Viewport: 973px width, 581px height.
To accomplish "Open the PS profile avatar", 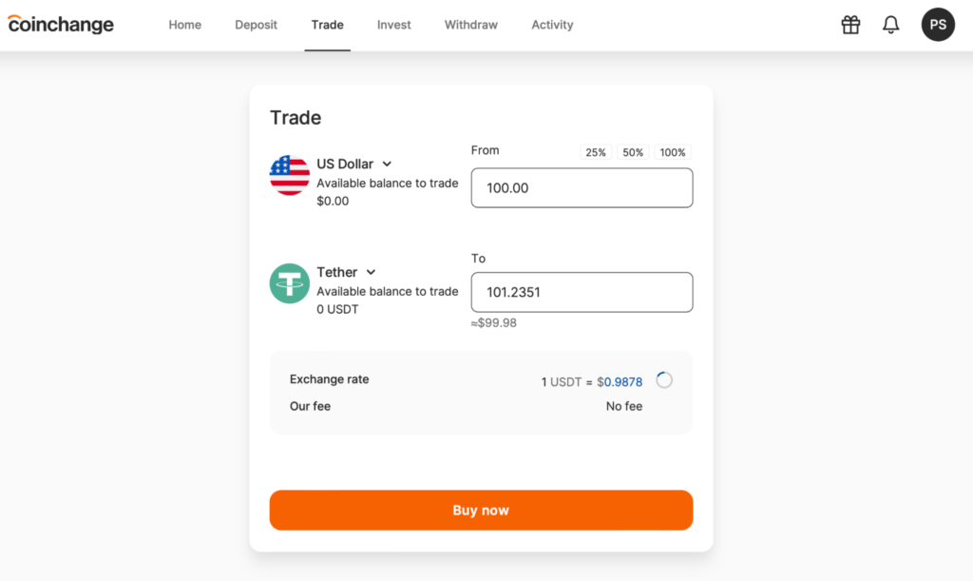I will click(938, 25).
